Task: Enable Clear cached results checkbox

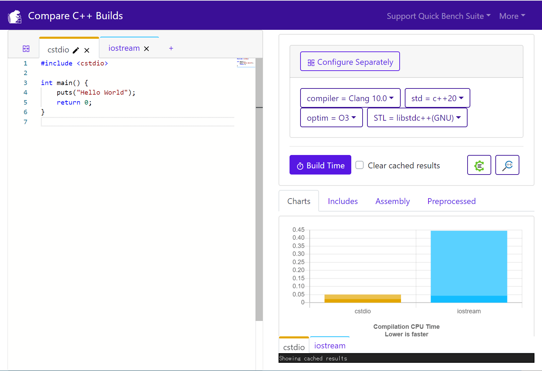Action: click(360, 165)
